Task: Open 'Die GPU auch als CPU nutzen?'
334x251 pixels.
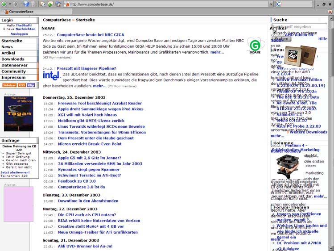Action: point(87,215)
